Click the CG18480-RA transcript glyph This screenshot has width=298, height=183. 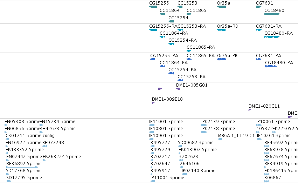coord(272,37)
